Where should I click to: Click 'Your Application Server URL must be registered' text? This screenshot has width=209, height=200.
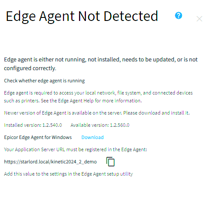coord(75,149)
